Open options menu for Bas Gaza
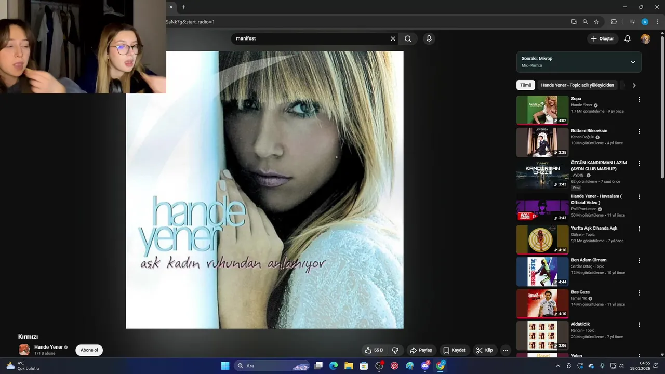The image size is (665, 374). (x=639, y=292)
